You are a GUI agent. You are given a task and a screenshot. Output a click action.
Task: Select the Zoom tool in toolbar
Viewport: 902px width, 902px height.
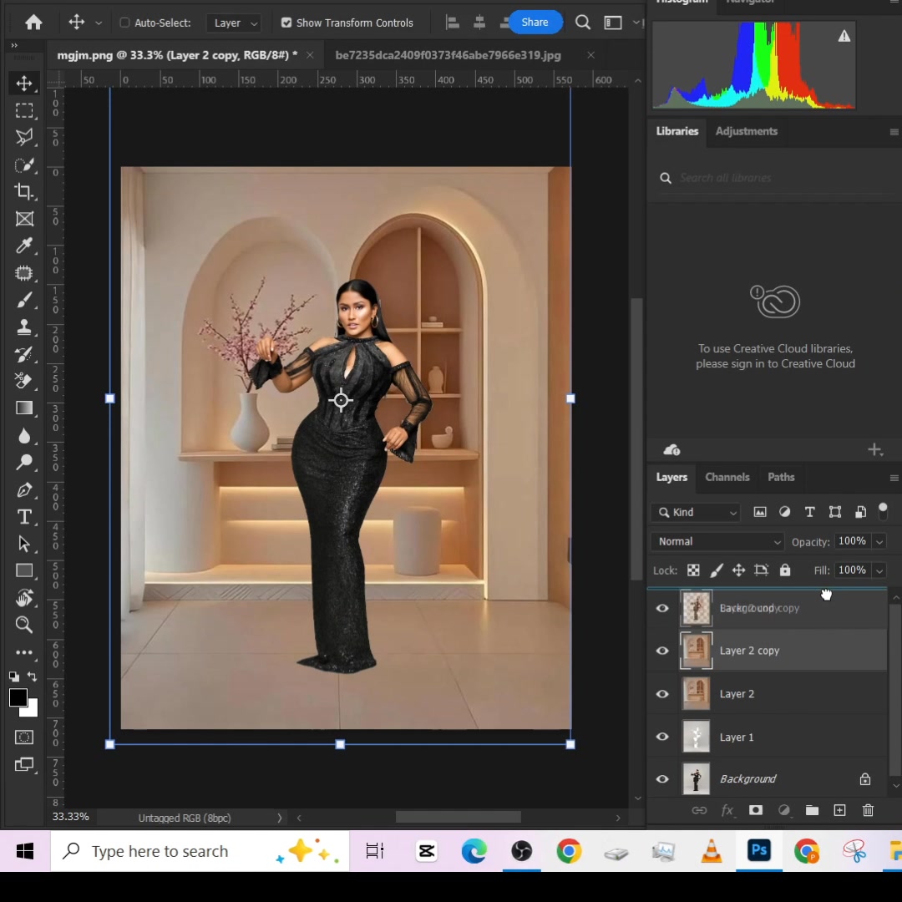tap(24, 625)
